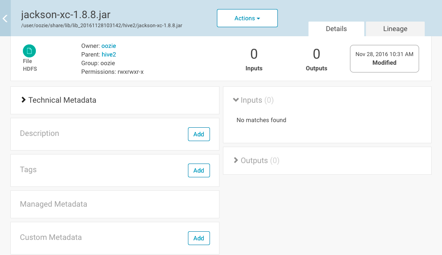Expand the Outputs (0) section

point(257,161)
